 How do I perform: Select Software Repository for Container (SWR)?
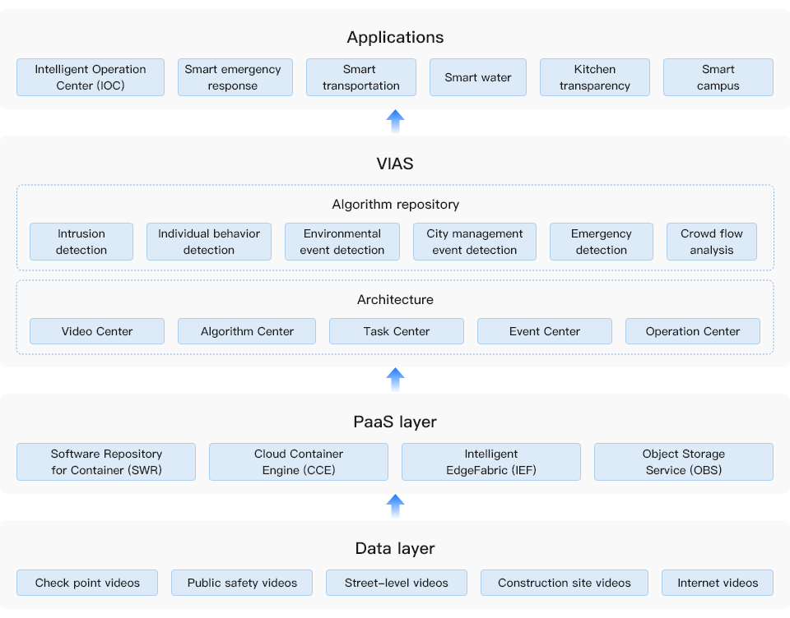click(105, 462)
